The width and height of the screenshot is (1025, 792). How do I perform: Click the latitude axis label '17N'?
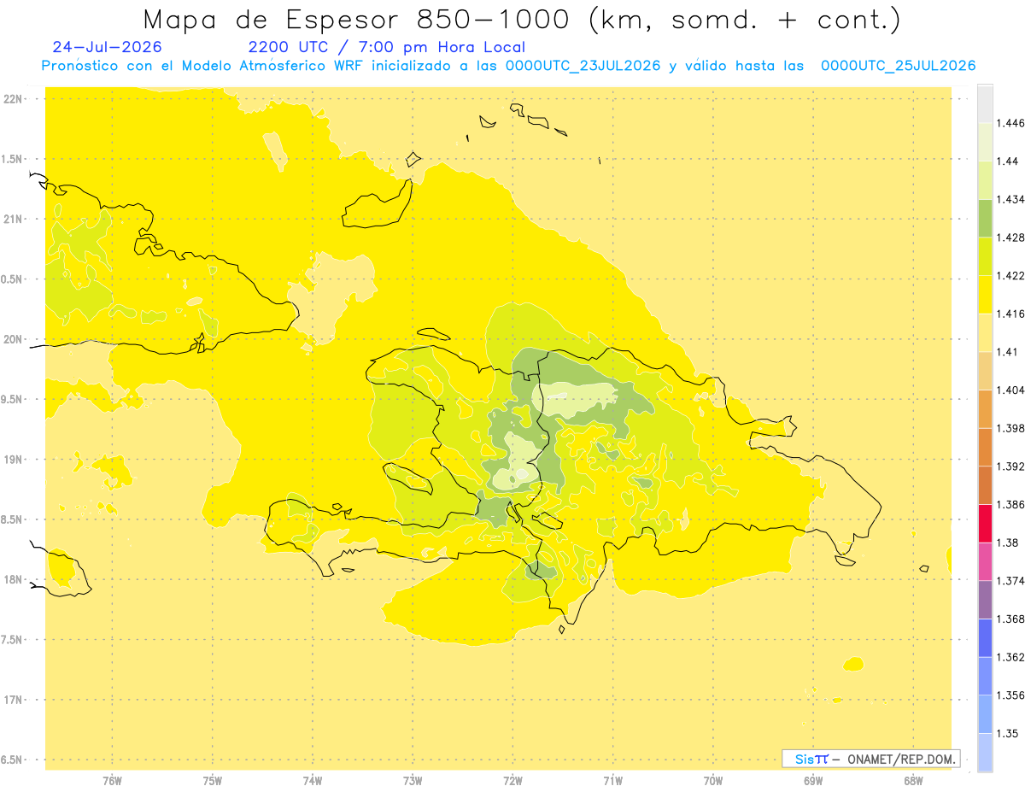click(14, 701)
